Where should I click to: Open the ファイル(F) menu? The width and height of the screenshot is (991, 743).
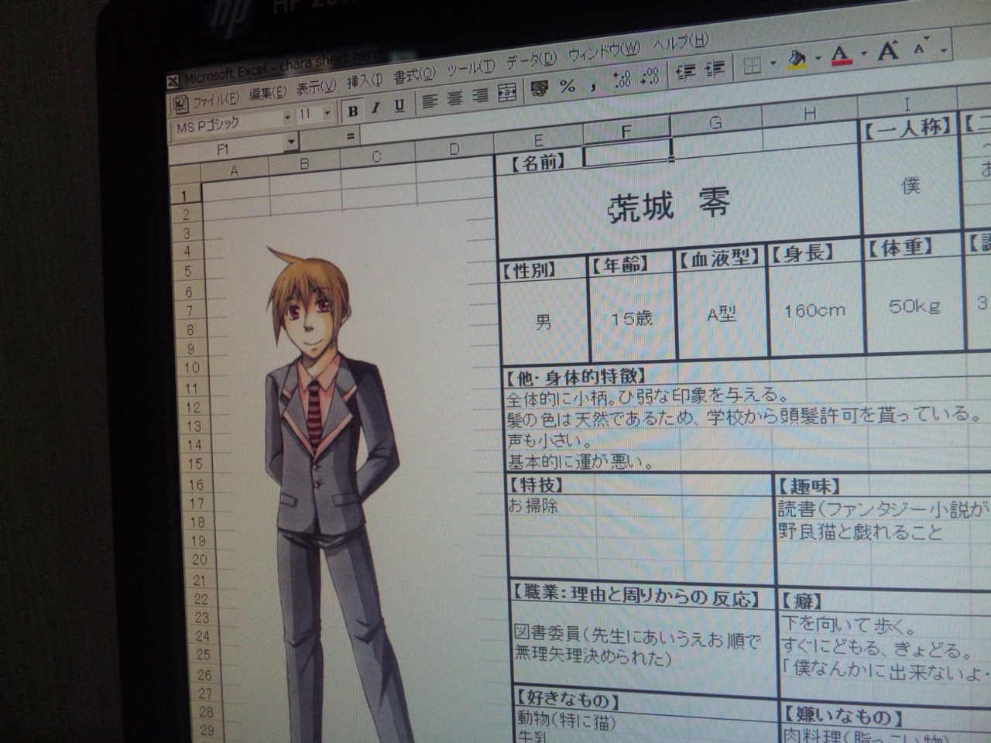click(x=216, y=99)
